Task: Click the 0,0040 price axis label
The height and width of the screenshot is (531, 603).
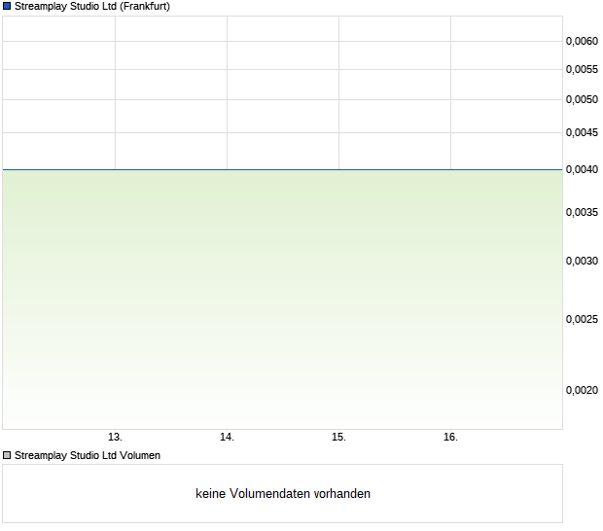Action: pos(582,169)
